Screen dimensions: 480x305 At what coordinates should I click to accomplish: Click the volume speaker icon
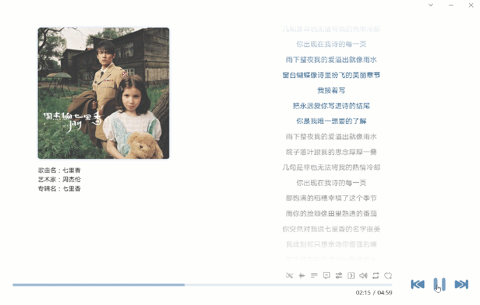363,276
